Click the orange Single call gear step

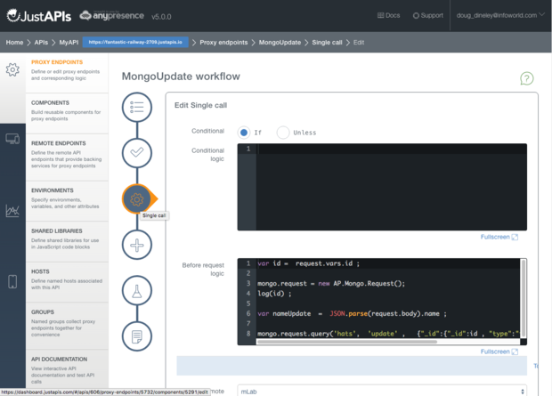point(137,198)
